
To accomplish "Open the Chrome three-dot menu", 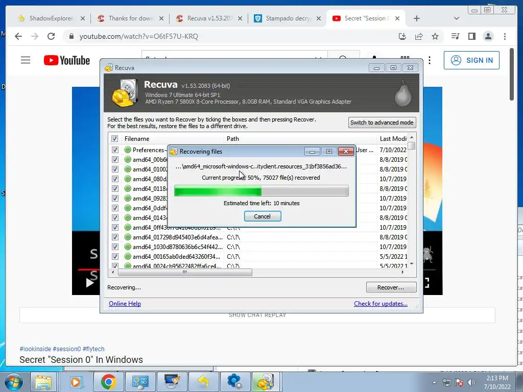I will 505,36.
